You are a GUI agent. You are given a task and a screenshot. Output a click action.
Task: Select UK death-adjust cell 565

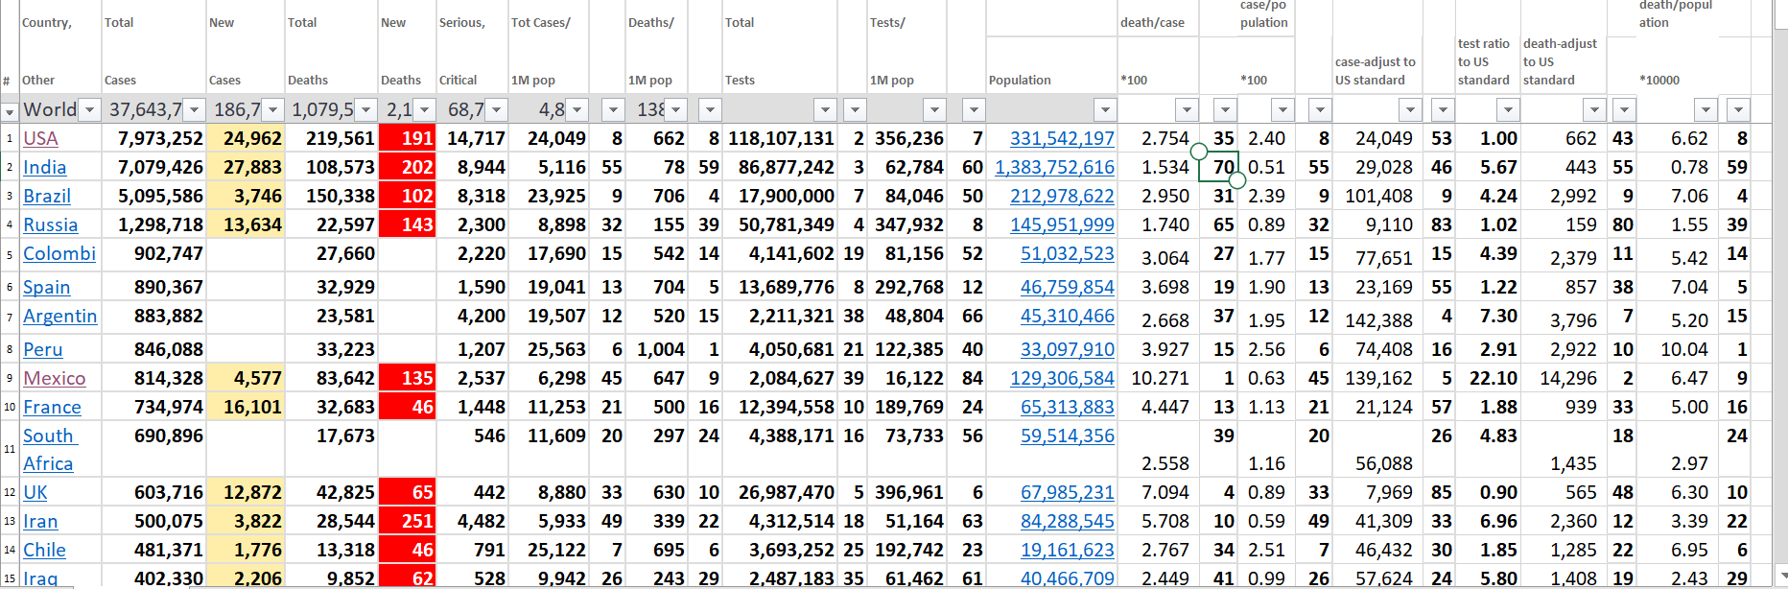click(x=1564, y=492)
